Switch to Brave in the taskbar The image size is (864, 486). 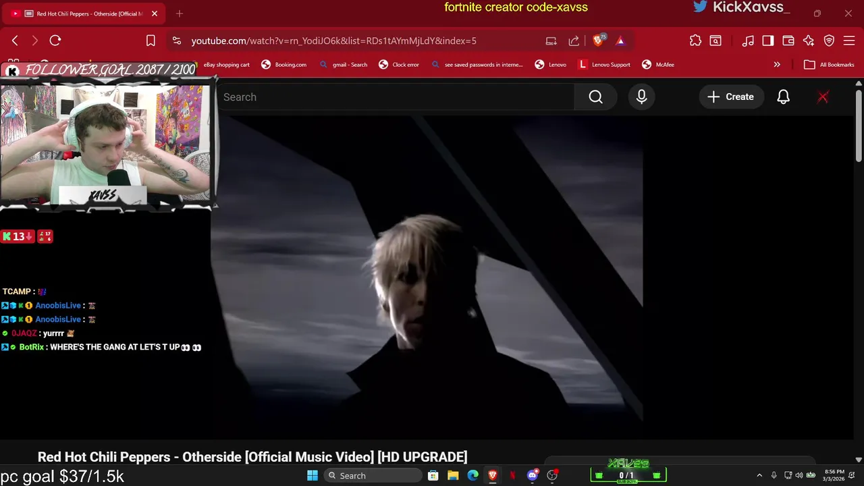point(493,475)
